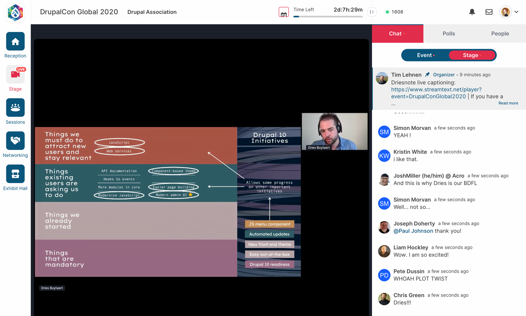Select the People tab

(x=501, y=33)
